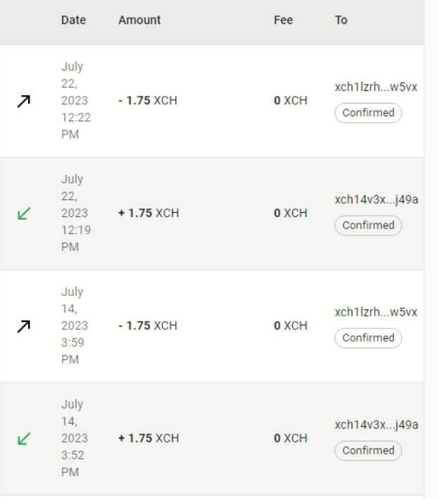Click Confirmed badge on July 22 12:19 PM transaction
The image size is (439, 499).
pyautogui.click(x=368, y=226)
